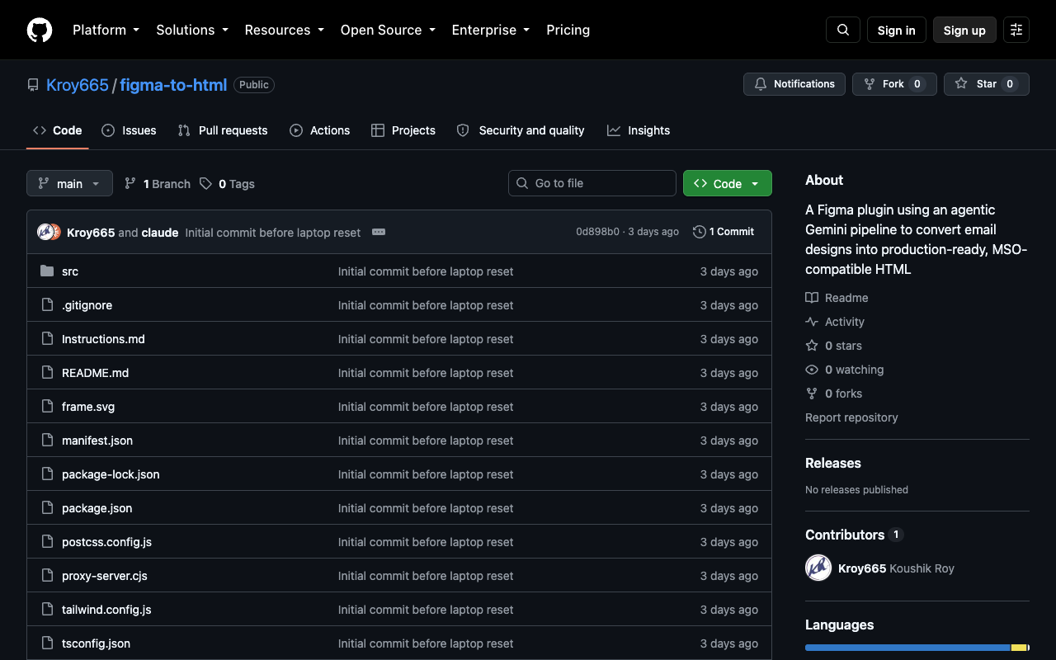Click the file icon beside Instructions.md
This screenshot has height=660, width=1056.
(47, 339)
